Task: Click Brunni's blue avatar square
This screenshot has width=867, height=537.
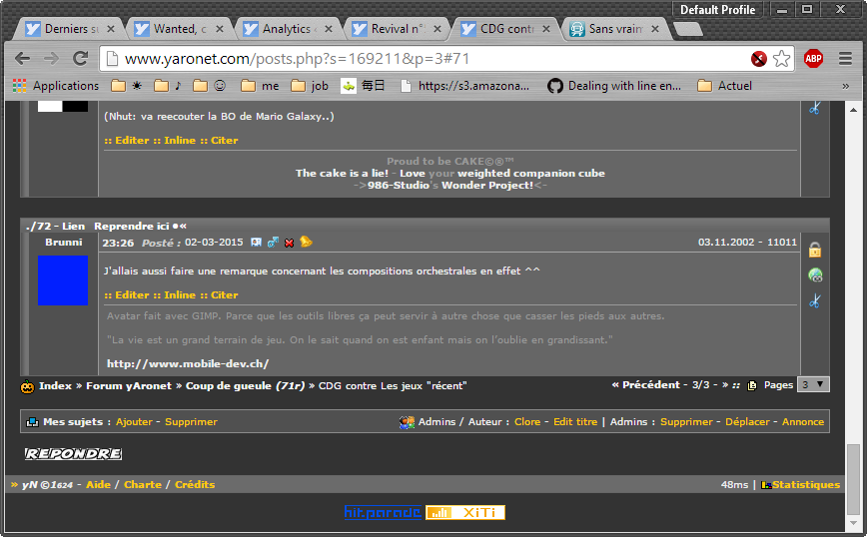Action: click(x=63, y=280)
